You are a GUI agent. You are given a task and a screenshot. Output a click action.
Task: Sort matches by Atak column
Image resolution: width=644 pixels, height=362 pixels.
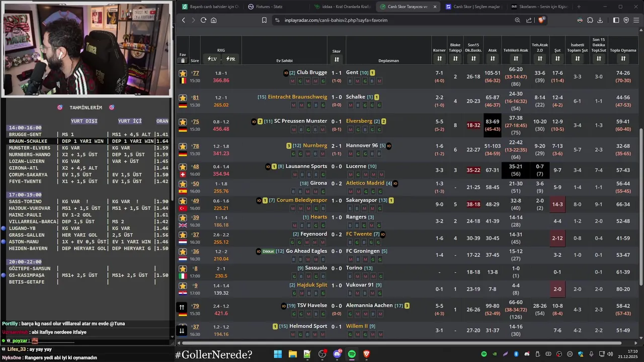[x=493, y=59]
